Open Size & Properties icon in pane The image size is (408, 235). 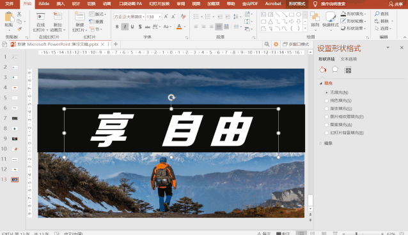pos(348,69)
